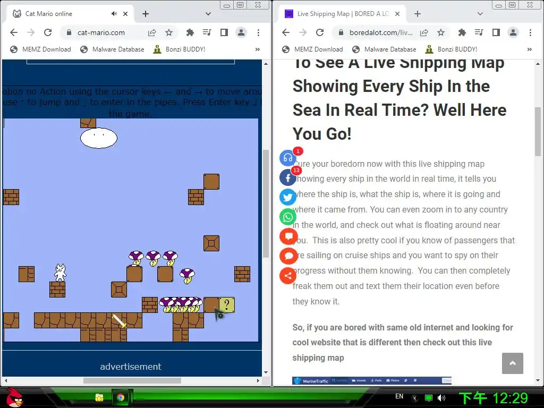Open Chrome menu in boredalot window

point(531,32)
